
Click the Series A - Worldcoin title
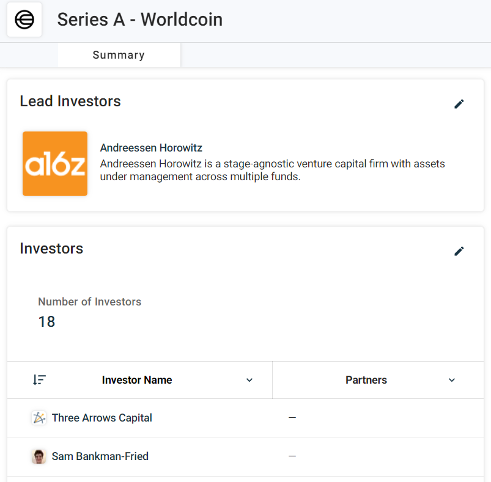point(140,20)
